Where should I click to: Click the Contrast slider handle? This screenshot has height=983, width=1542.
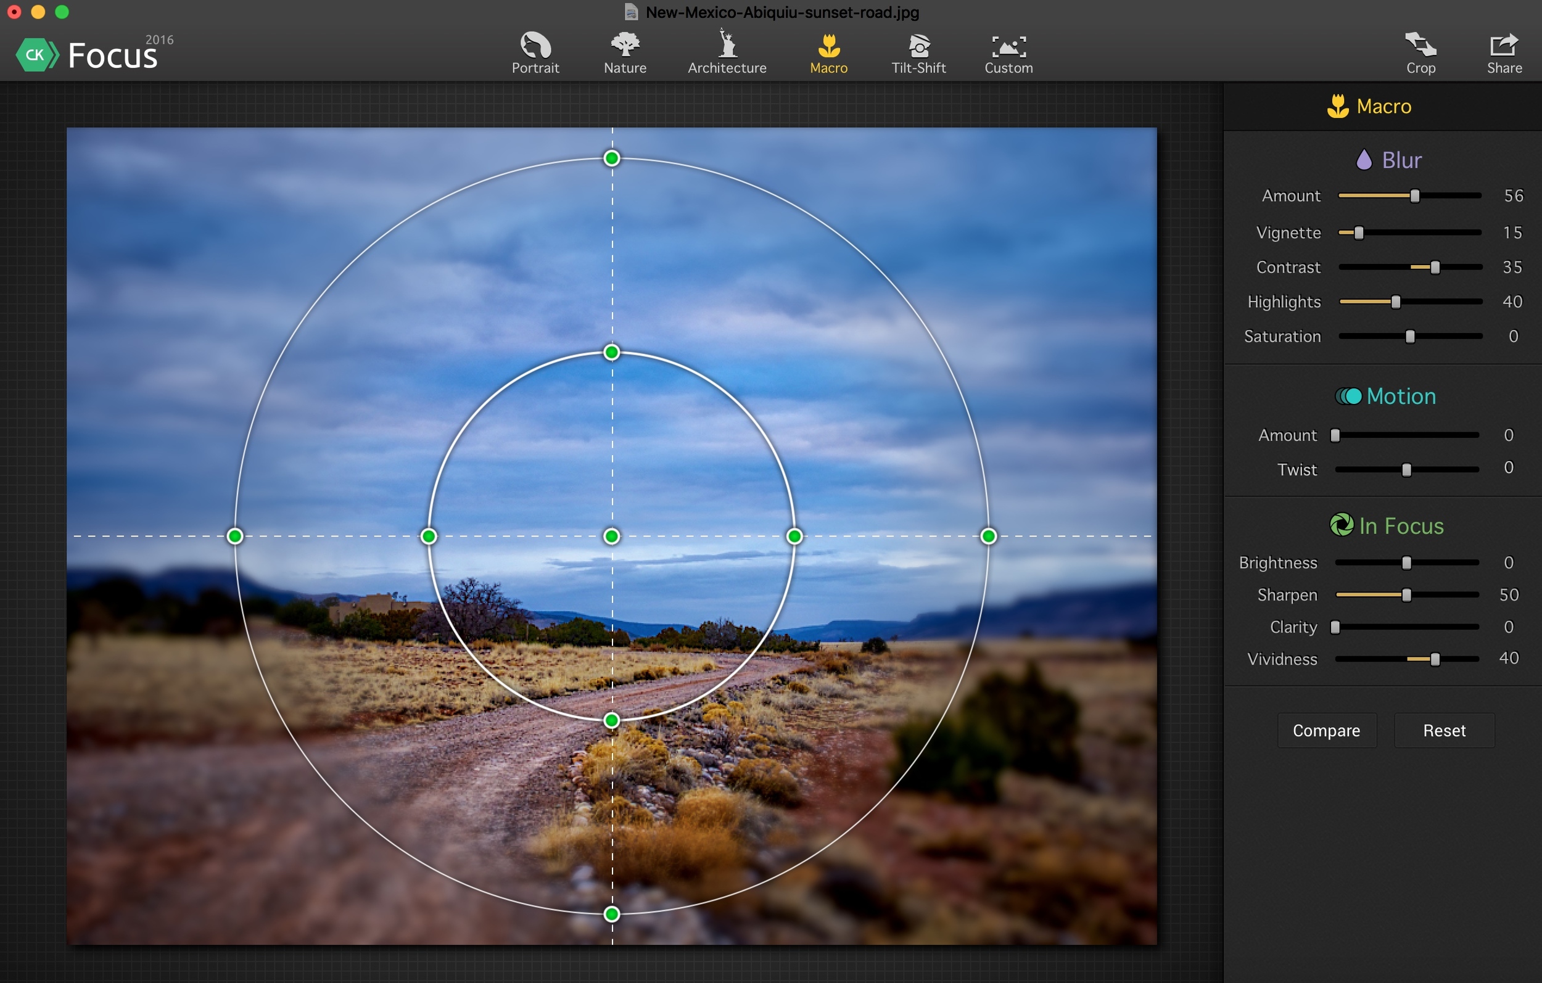[x=1435, y=268]
